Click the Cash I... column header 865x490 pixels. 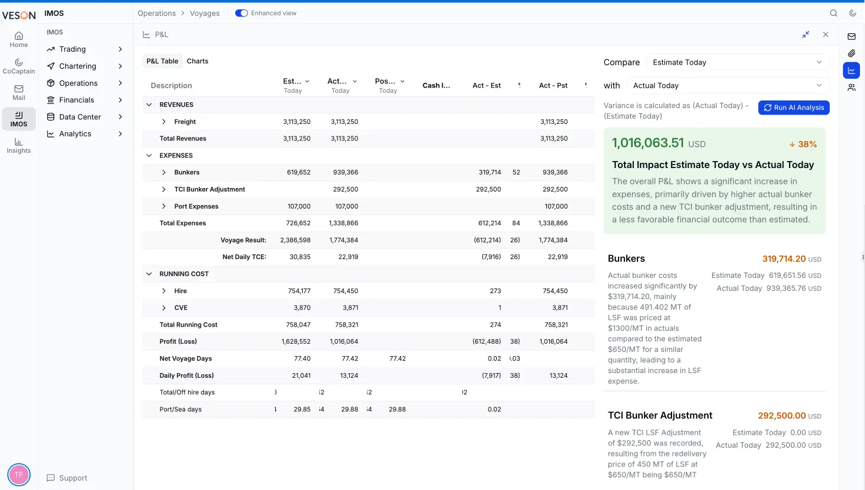[436, 86]
